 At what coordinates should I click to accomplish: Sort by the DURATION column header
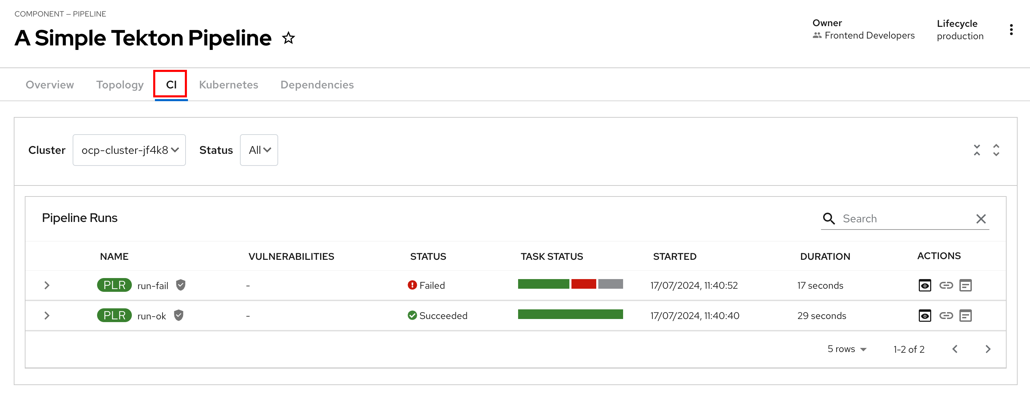click(825, 257)
